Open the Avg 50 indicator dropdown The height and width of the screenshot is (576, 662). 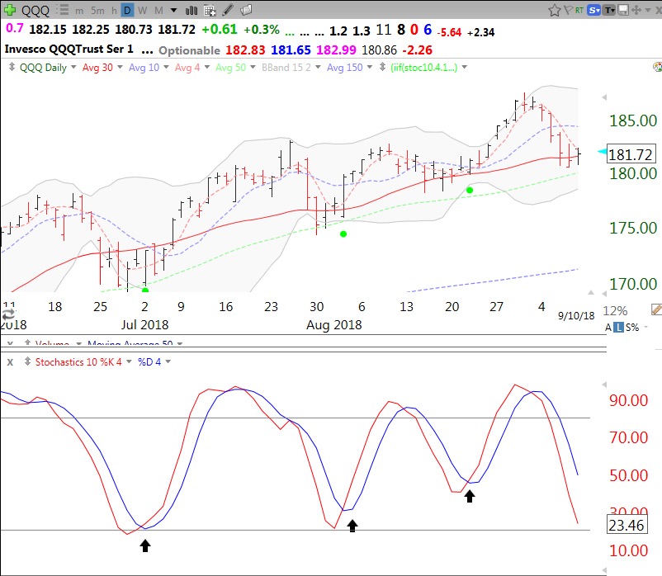253,67
